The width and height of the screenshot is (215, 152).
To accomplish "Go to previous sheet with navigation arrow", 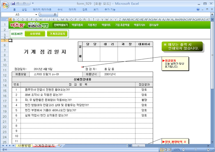I will pos(6,146).
